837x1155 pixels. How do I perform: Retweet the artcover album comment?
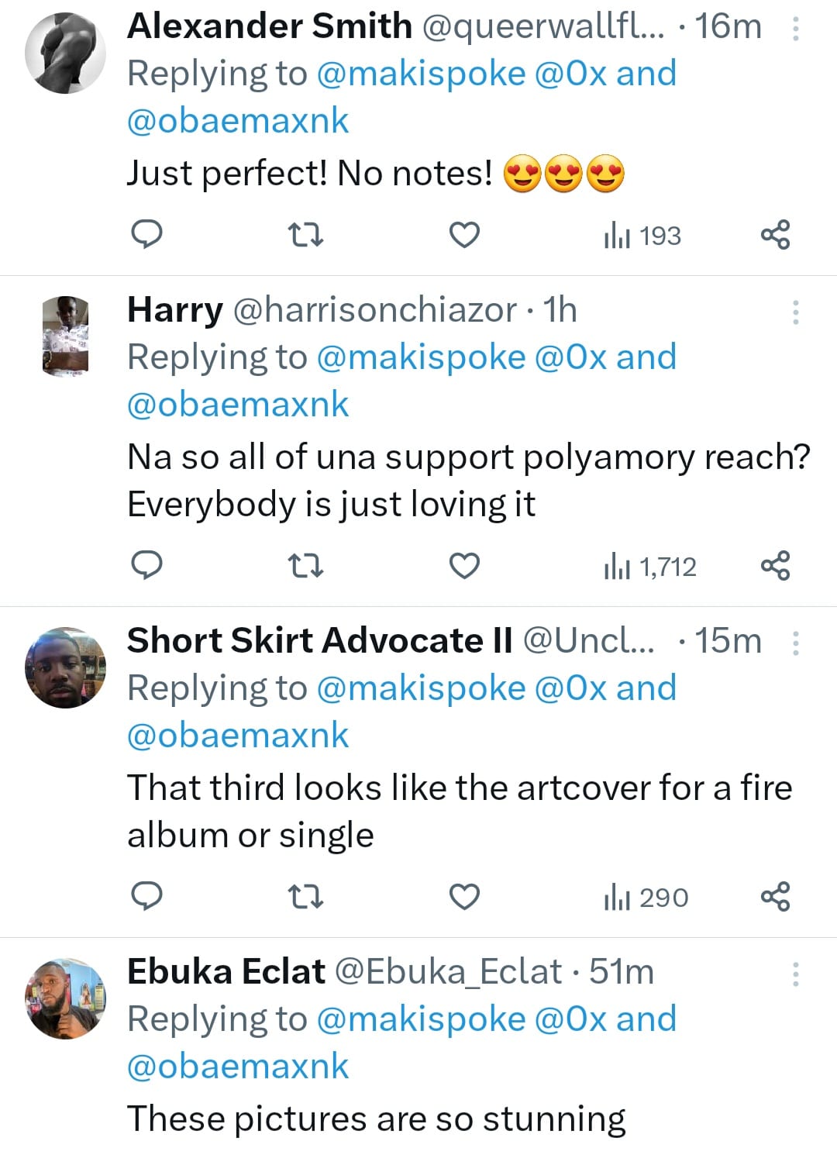click(x=305, y=897)
